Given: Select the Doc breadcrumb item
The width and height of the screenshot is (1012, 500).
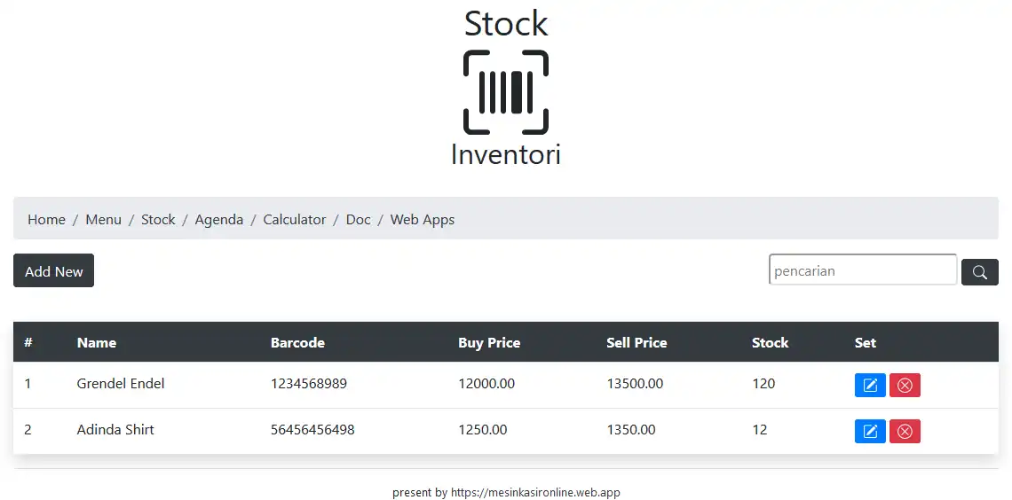Looking at the screenshot, I should tap(358, 220).
